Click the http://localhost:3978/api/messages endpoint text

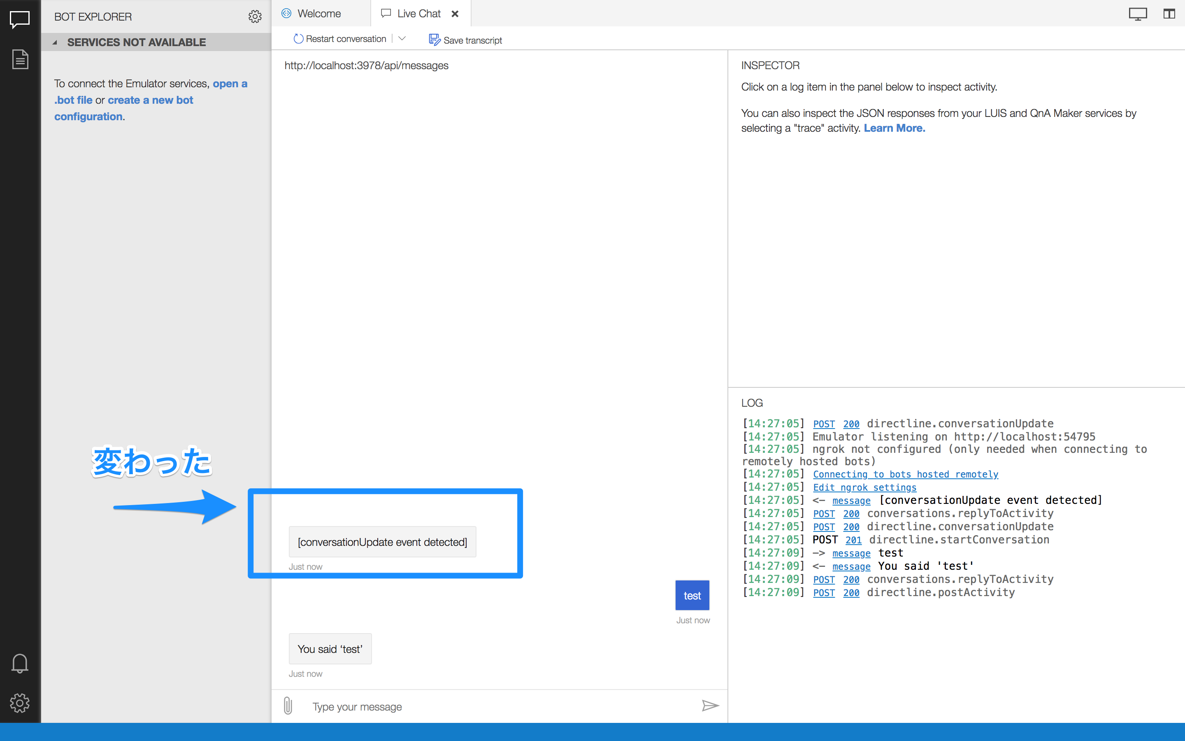point(366,66)
